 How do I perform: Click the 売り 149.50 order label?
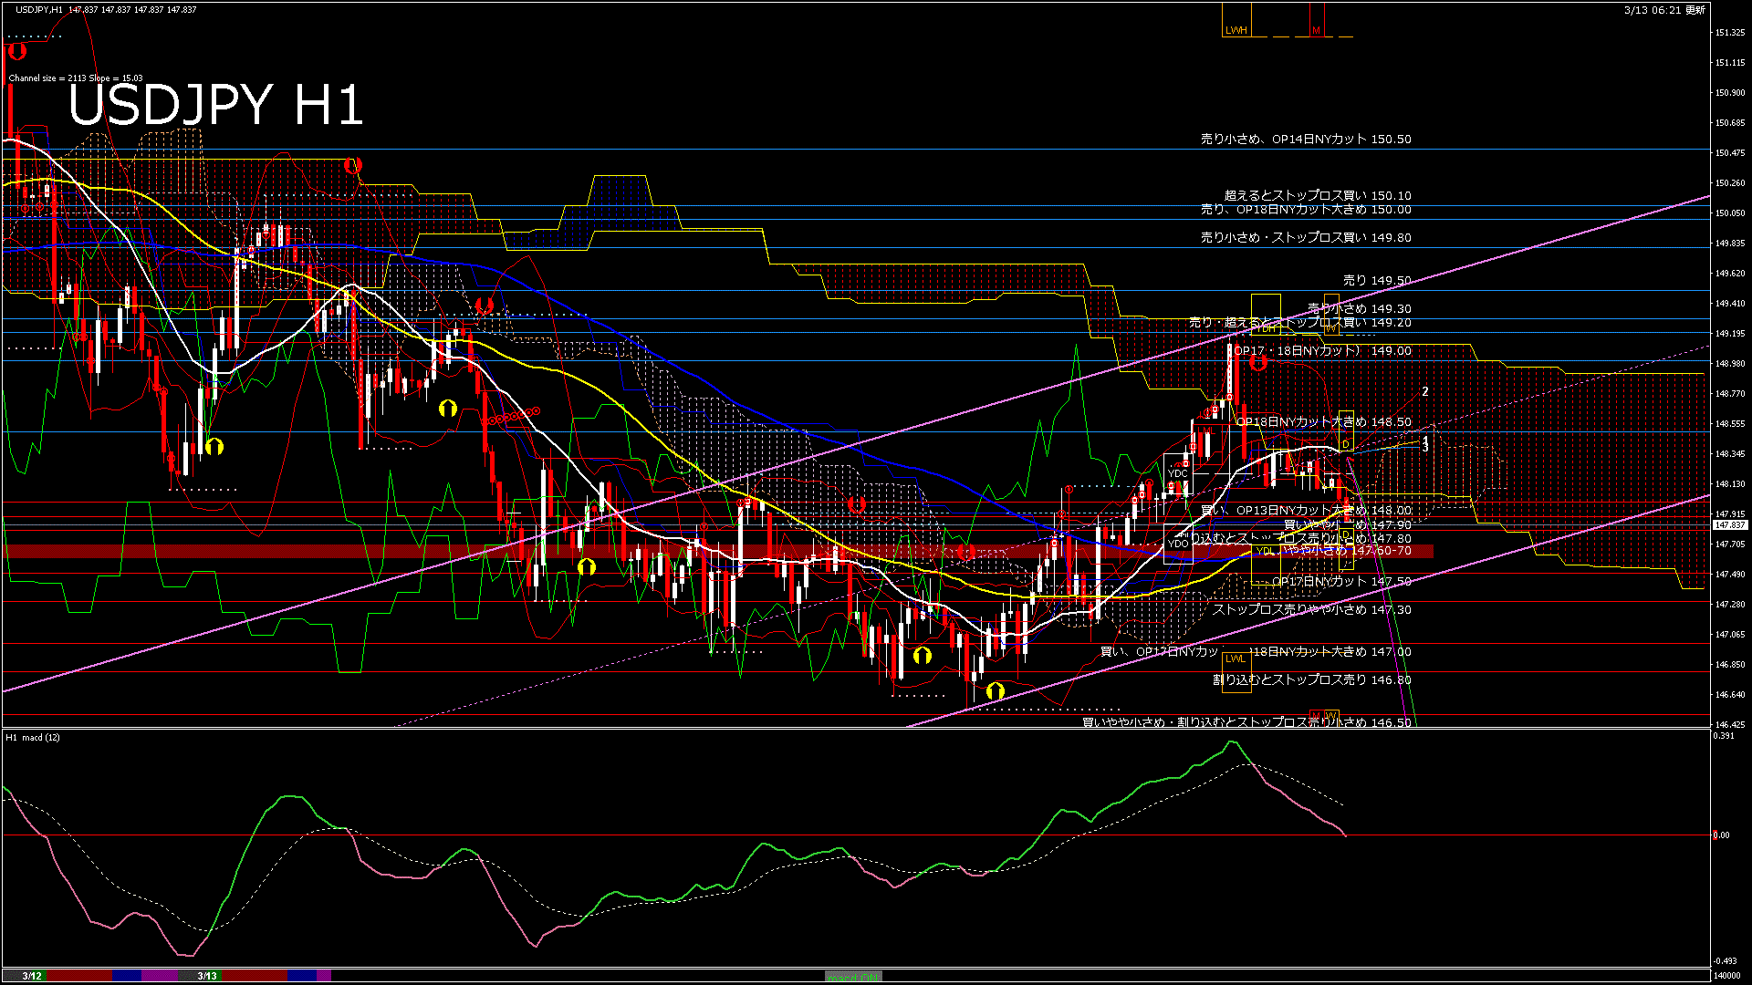(x=1376, y=281)
